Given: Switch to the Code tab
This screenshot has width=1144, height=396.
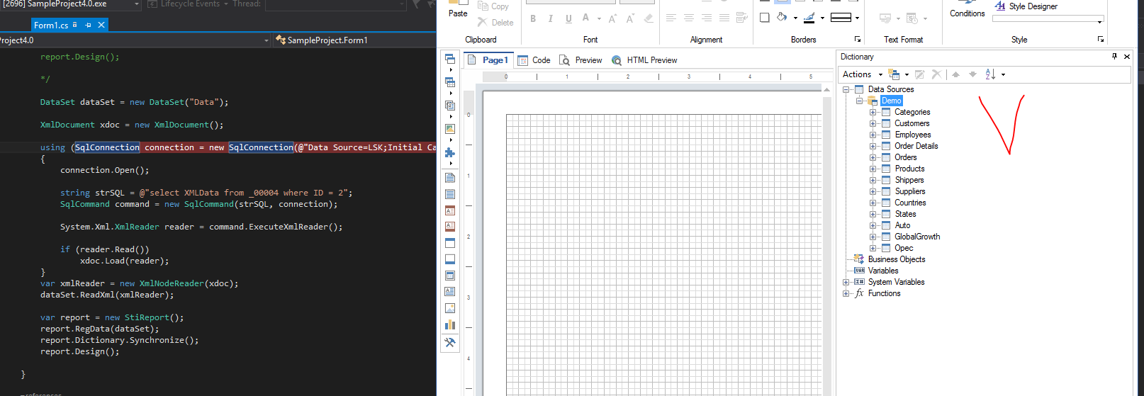Looking at the screenshot, I should click(534, 60).
